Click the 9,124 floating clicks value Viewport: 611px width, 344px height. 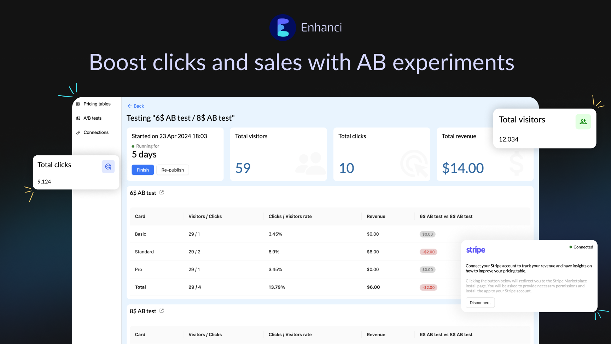[x=44, y=182]
